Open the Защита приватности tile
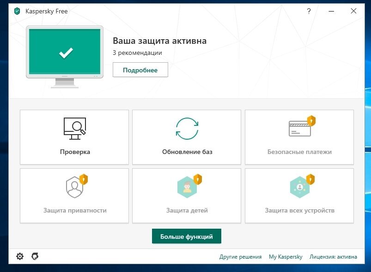 pyautogui.click(x=74, y=196)
